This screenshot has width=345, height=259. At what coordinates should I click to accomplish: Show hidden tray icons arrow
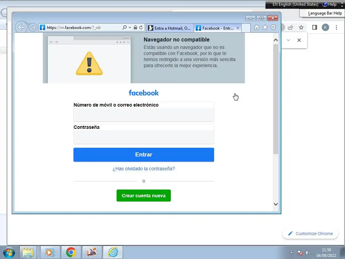[x=291, y=253]
